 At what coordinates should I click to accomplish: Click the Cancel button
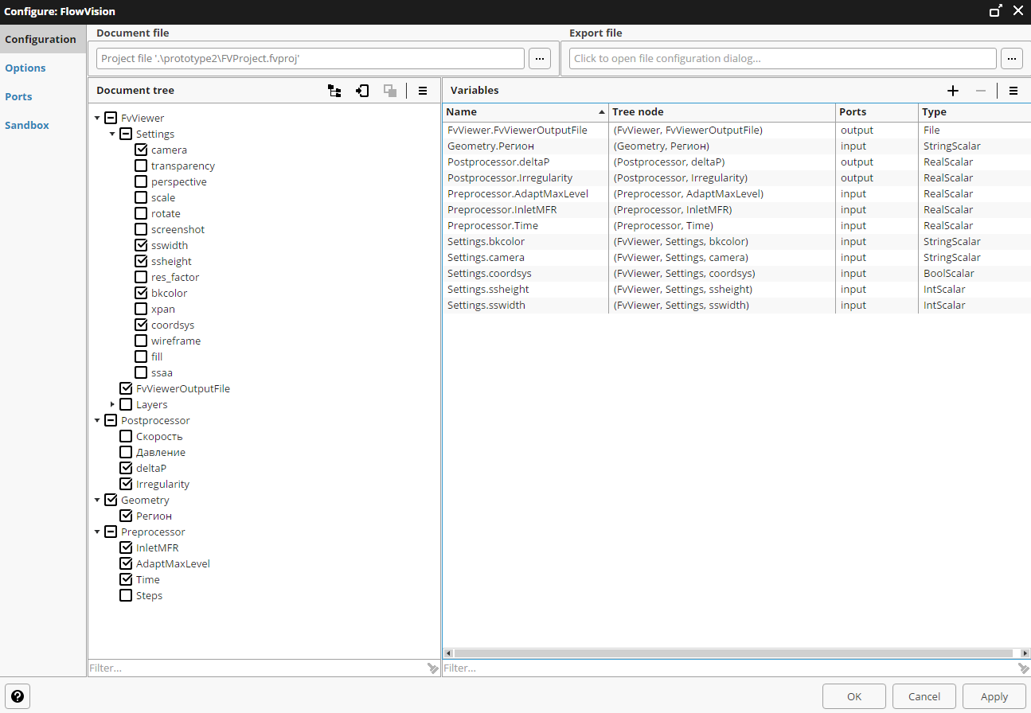click(924, 696)
